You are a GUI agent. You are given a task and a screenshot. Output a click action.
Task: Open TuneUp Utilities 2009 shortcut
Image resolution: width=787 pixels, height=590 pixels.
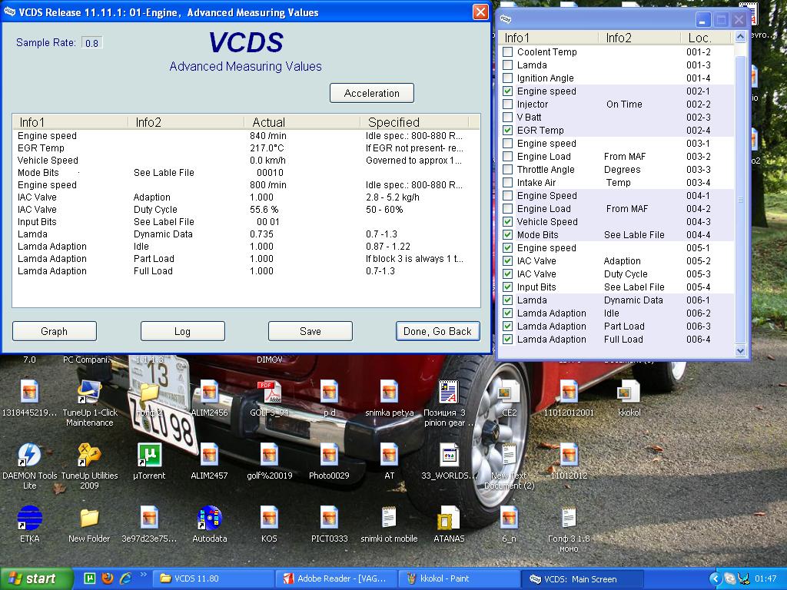[x=89, y=456]
